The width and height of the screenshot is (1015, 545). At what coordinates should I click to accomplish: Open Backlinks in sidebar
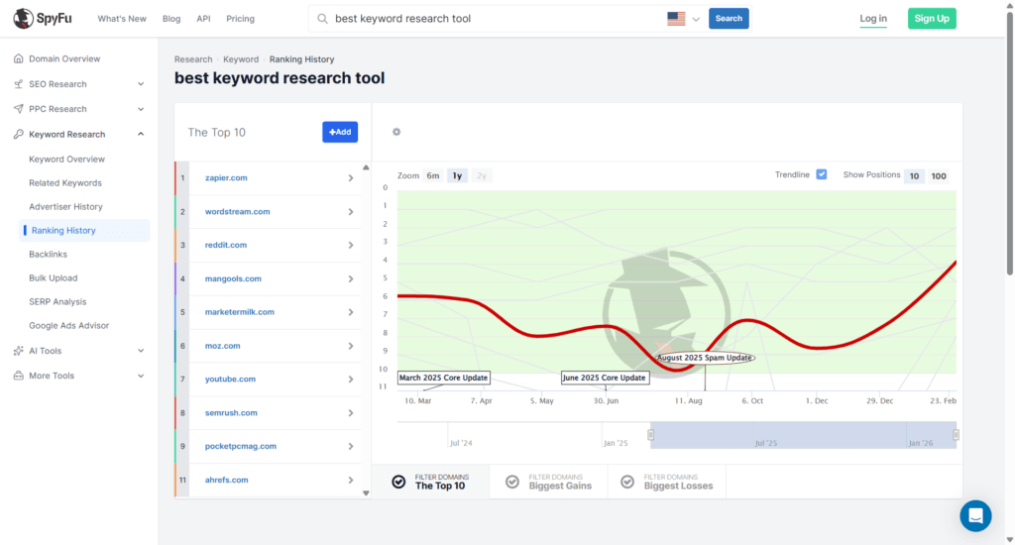[48, 255]
